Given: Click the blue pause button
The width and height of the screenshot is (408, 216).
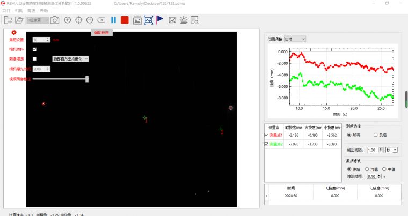Looking at the screenshot, I should point(113,20).
